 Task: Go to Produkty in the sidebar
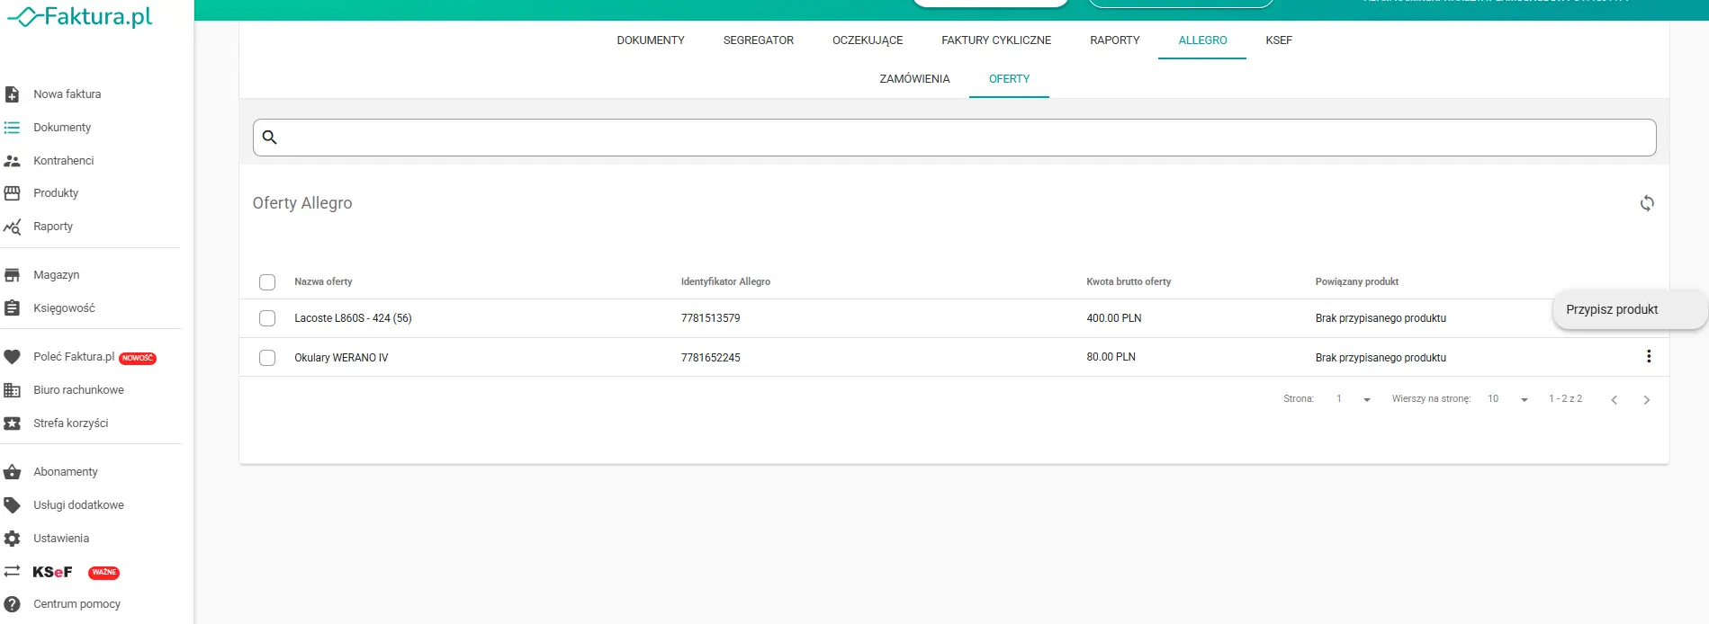56,193
